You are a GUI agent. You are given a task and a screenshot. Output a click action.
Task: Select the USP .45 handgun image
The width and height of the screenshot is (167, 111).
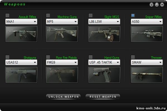point(104,75)
